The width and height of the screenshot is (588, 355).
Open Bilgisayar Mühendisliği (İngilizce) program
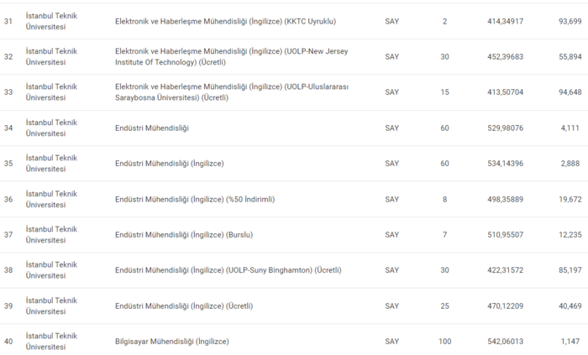tap(171, 342)
